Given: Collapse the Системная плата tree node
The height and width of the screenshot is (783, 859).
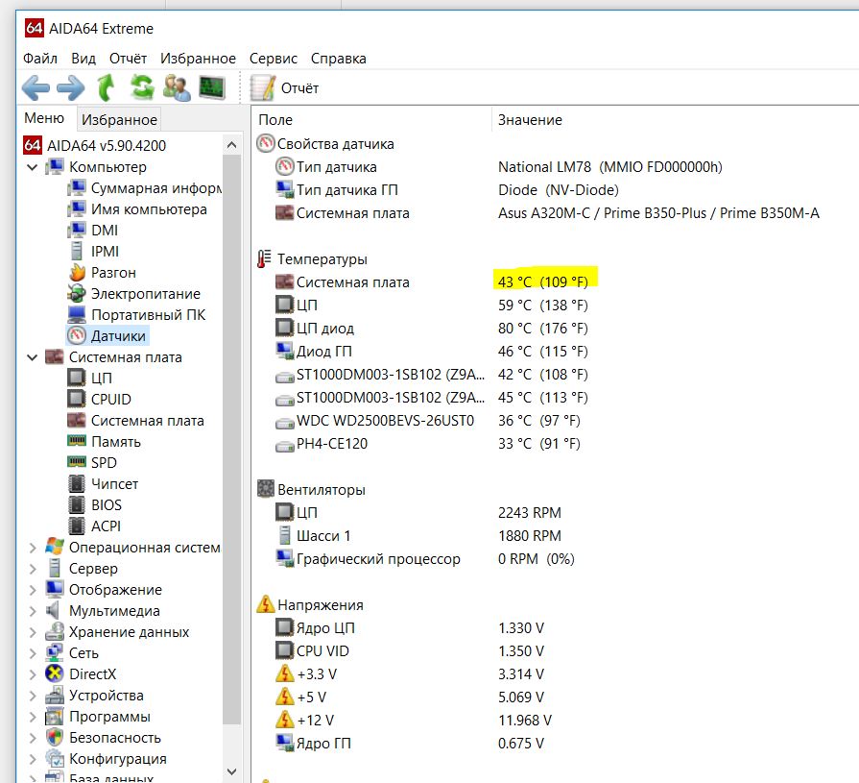Looking at the screenshot, I should pyautogui.click(x=32, y=357).
